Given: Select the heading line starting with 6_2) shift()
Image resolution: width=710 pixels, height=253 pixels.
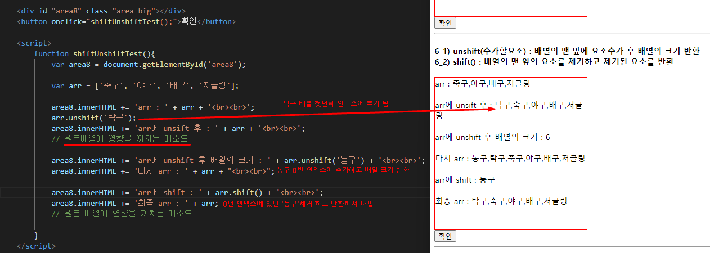Looking at the screenshot, I should coord(555,61).
